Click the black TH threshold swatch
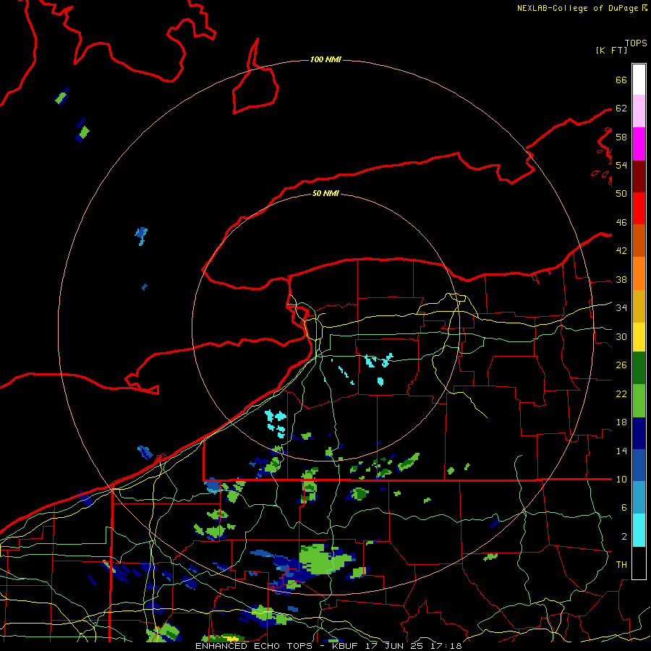This screenshot has width=651, height=651. 639,563
